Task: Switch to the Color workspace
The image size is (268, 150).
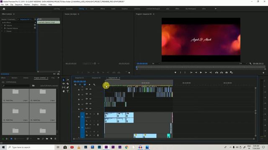Action: [92, 9]
